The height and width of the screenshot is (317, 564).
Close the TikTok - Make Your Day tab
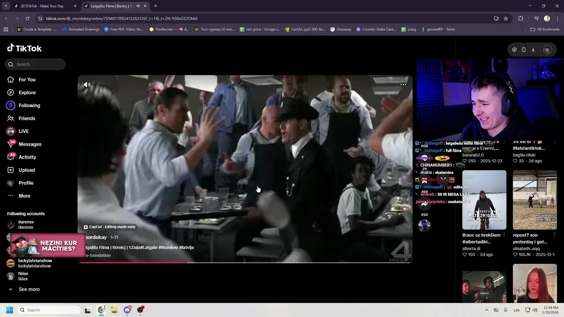tap(75, 6)
